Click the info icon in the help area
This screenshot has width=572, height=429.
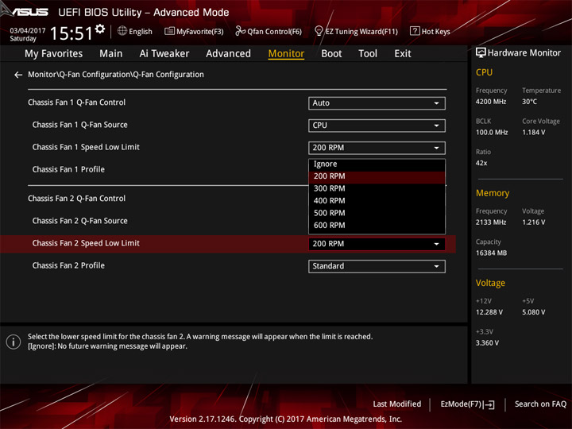pos(14,342)
